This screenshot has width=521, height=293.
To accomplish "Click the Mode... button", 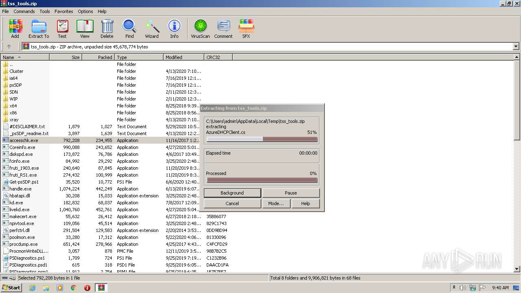I will pyautogui.click(x=276, y=203).
